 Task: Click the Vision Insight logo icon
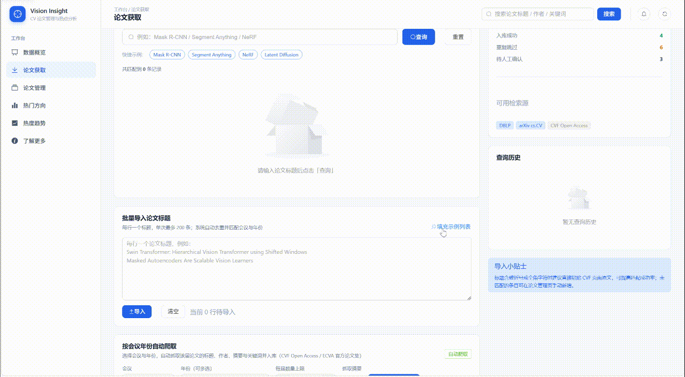point(18,14)
